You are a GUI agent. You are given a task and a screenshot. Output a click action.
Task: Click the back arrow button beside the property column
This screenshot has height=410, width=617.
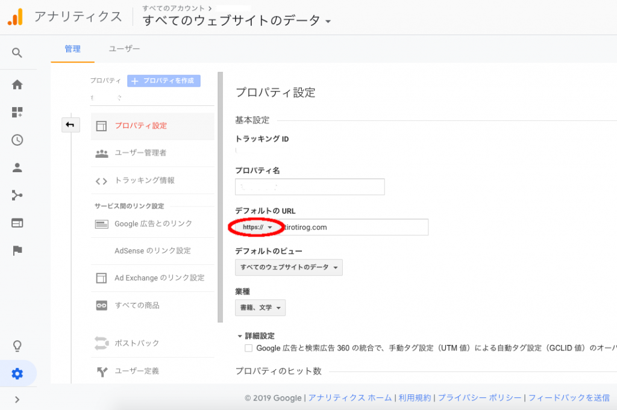70,125
